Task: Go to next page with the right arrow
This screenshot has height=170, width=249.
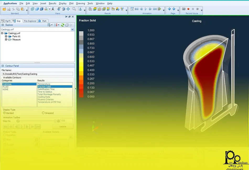Action: click(174, 9)
